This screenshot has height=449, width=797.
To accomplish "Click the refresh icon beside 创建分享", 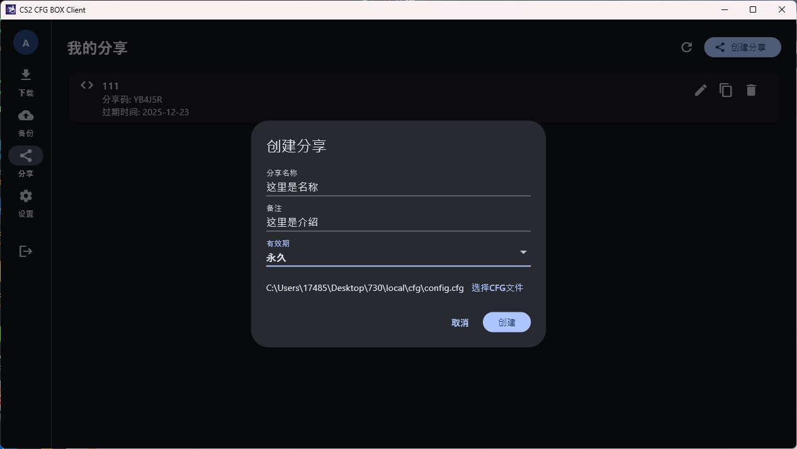I will click(x=687, y=47).
